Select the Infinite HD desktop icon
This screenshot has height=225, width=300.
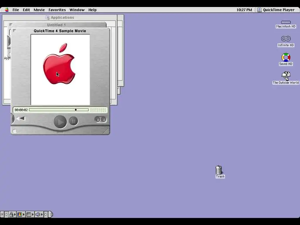[286, 41]
